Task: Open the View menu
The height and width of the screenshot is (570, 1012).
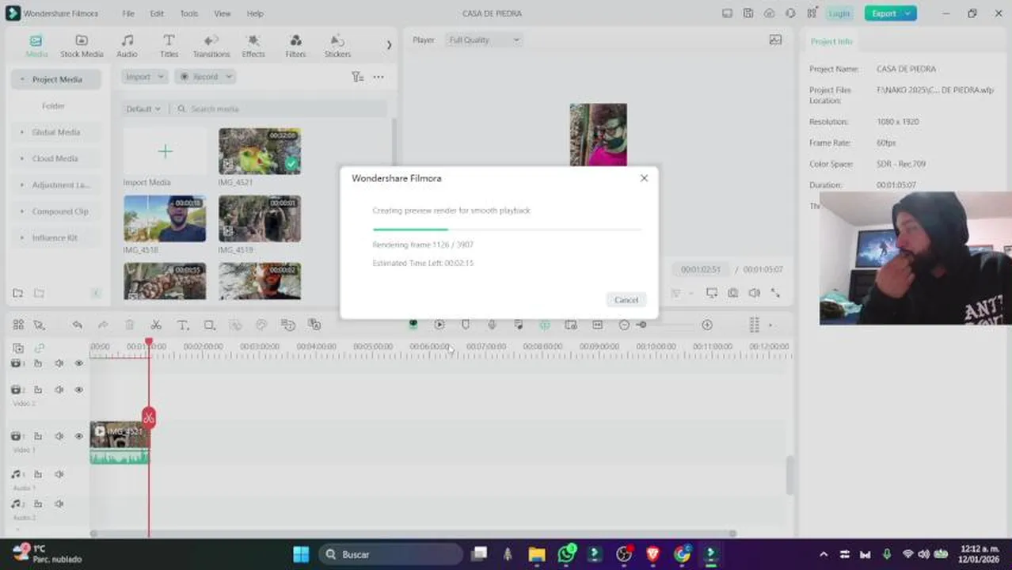Action: pos(223,13)
